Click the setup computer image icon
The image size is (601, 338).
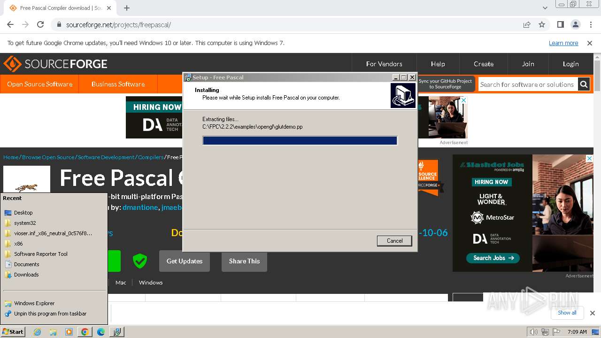403,95
